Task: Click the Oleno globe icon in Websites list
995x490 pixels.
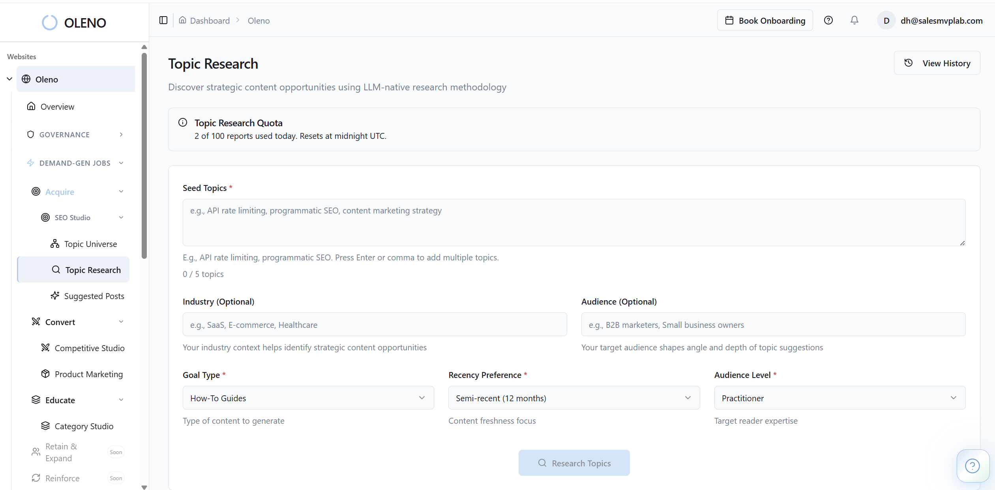Action: 26,79
